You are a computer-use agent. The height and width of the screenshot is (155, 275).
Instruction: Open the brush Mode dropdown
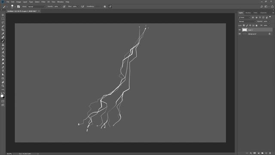[x=37, y=6]
